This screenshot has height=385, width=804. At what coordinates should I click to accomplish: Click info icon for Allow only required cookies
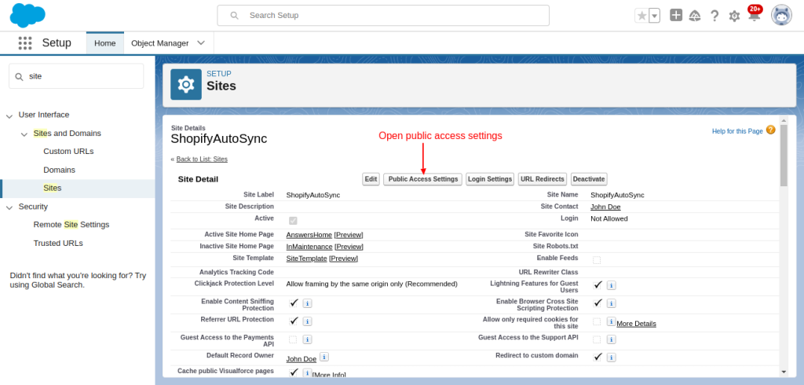pos(611,321)
